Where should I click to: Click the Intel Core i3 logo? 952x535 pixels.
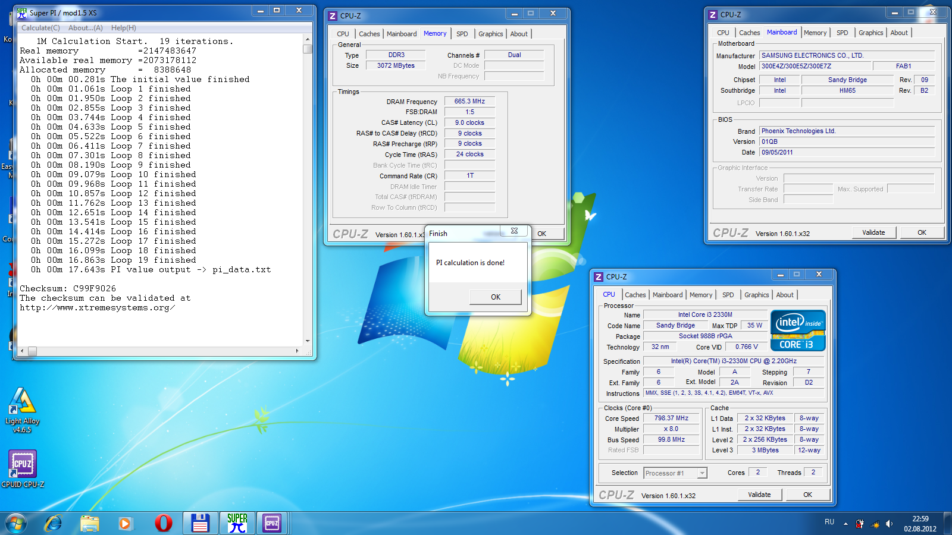click(x=798, y=331)
